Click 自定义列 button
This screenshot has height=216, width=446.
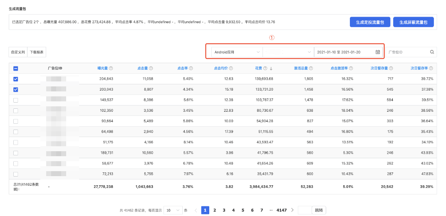18,52
